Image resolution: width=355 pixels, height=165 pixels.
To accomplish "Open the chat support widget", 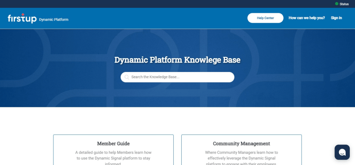I will (x=342, y=152).
